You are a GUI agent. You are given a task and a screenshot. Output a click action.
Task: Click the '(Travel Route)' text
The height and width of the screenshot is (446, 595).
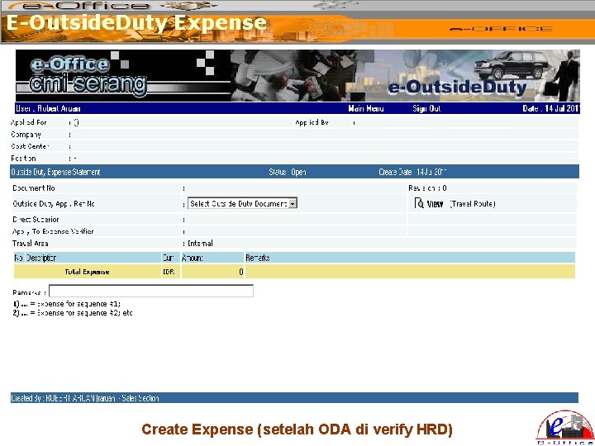(x=473, y=204)
